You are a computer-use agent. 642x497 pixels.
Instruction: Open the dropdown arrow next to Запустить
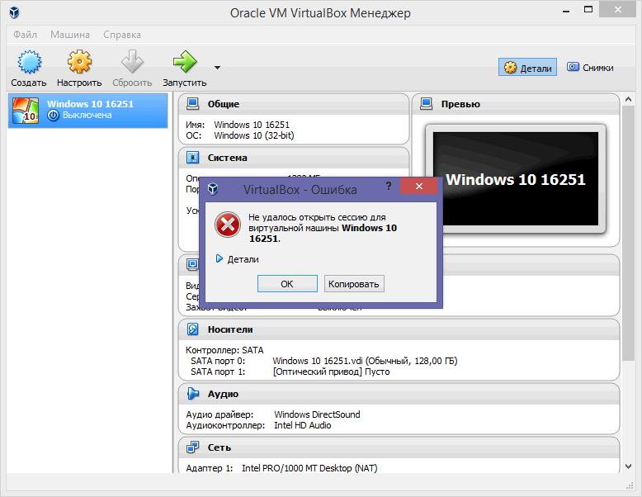(217, 68)
